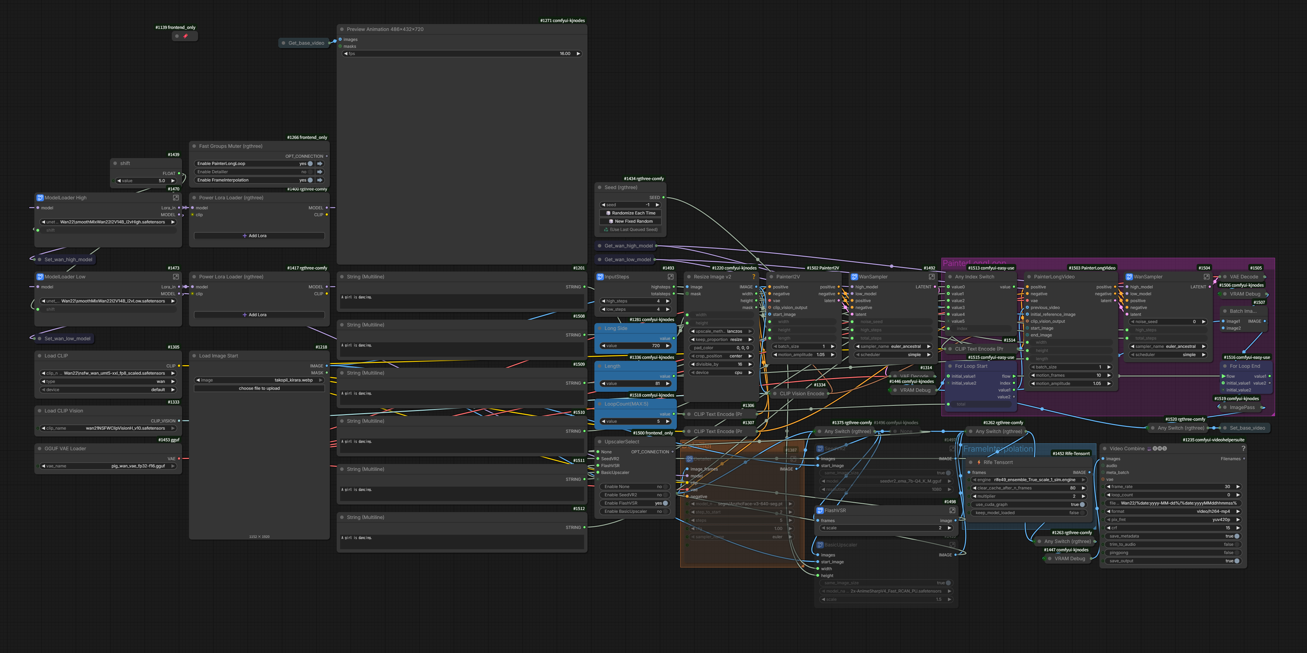Toggle use_cuda_graph in Rife Tensorrt
Screen dimensions: 1307x653
tap(1082, 504)
